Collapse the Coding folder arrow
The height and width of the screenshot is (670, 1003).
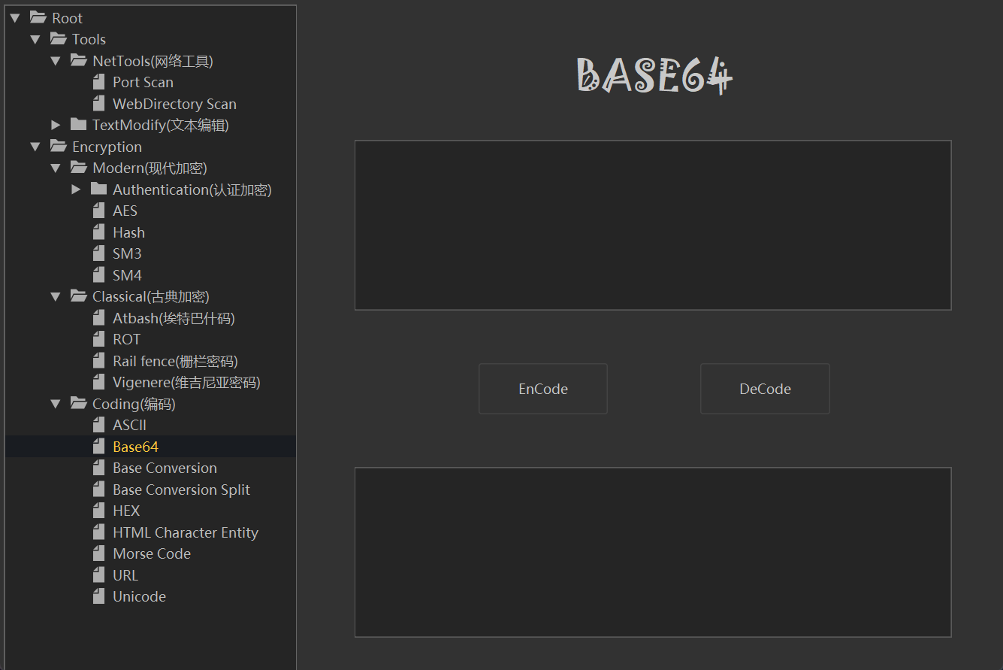click(56, 404)
